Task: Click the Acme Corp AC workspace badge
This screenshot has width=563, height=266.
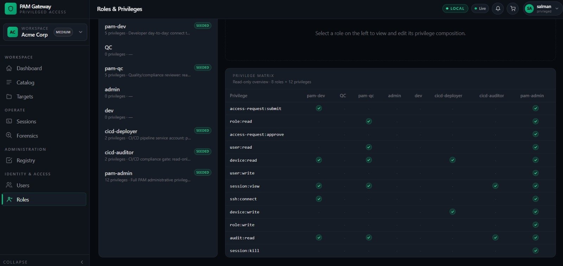Action: [13, 32]
